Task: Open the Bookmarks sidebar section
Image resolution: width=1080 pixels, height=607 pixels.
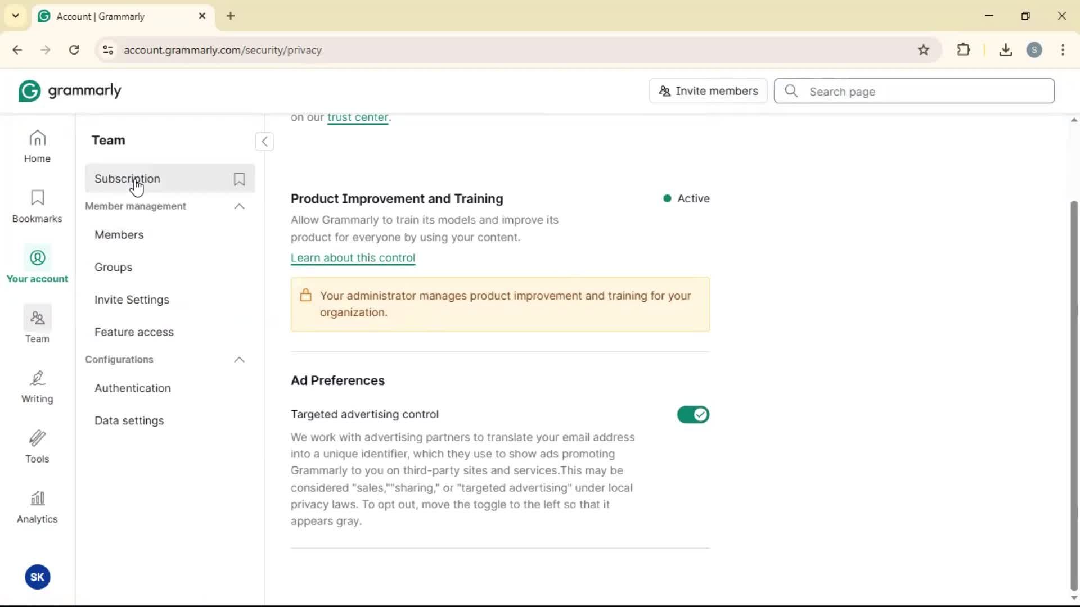Action: tap(37, 206)
